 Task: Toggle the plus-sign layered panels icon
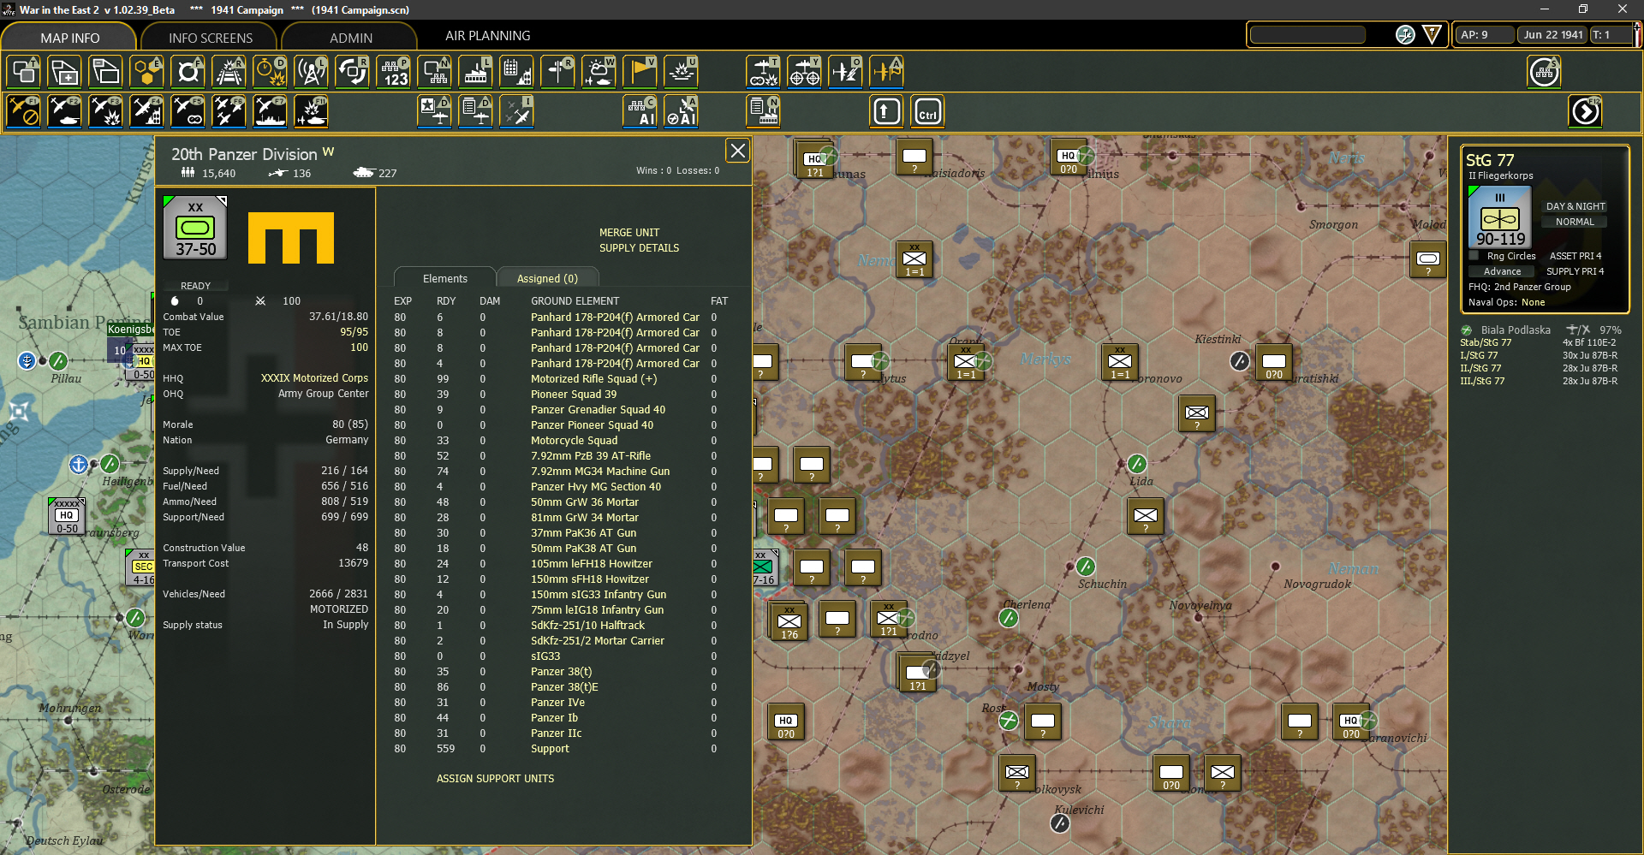coord(64,72)
